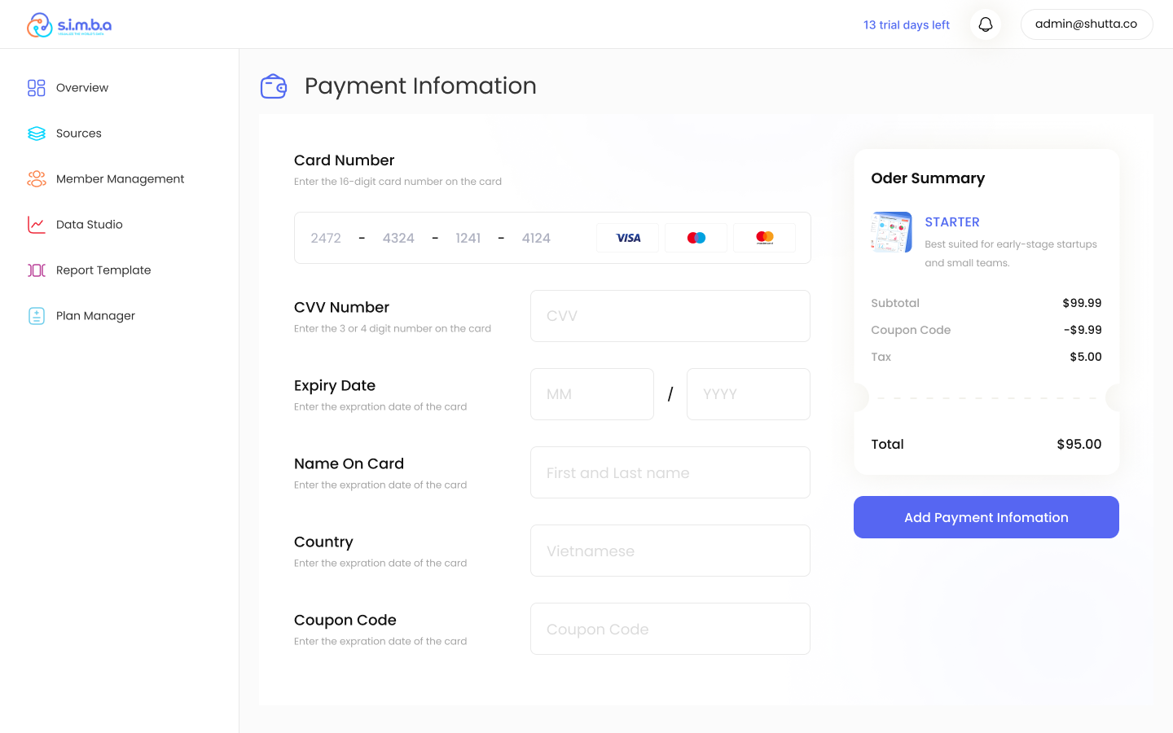Click the Coupon Code input field

coord(670,629)
